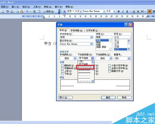Click the Paste clipboard toolbar icon

click(x=22, y=11)
